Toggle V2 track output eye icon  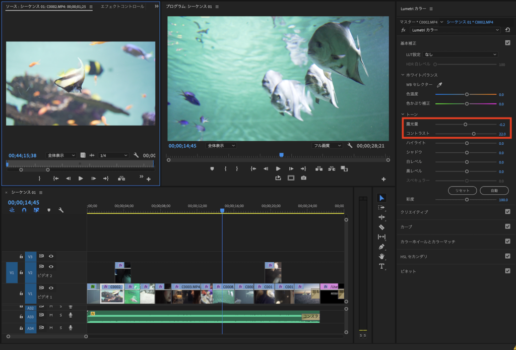click(x=51, y=266)
